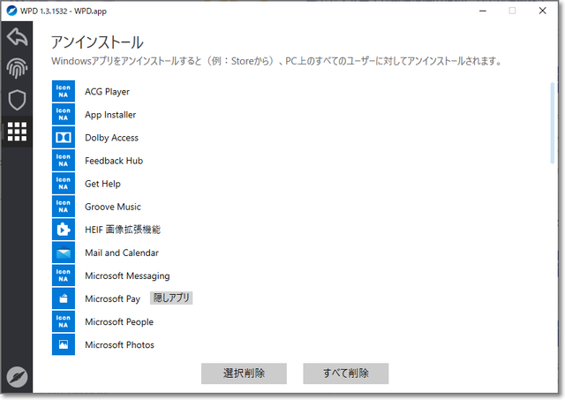Choose Feedback Hub from app list

pos(113,161)
